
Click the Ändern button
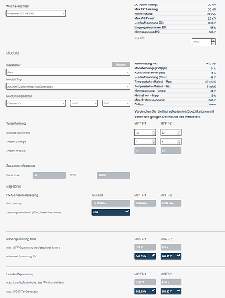point(121,64)
